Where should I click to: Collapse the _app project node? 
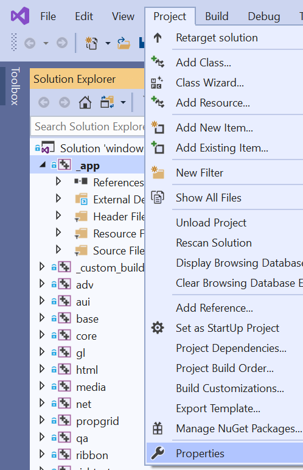click(43, 164)
